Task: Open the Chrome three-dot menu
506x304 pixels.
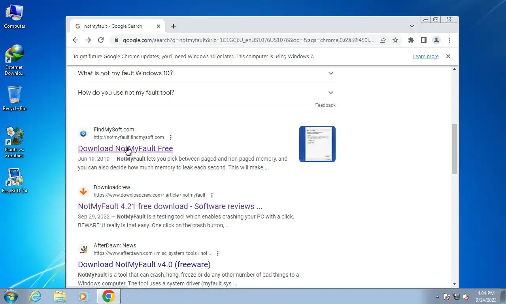Action: pos(449,40)
